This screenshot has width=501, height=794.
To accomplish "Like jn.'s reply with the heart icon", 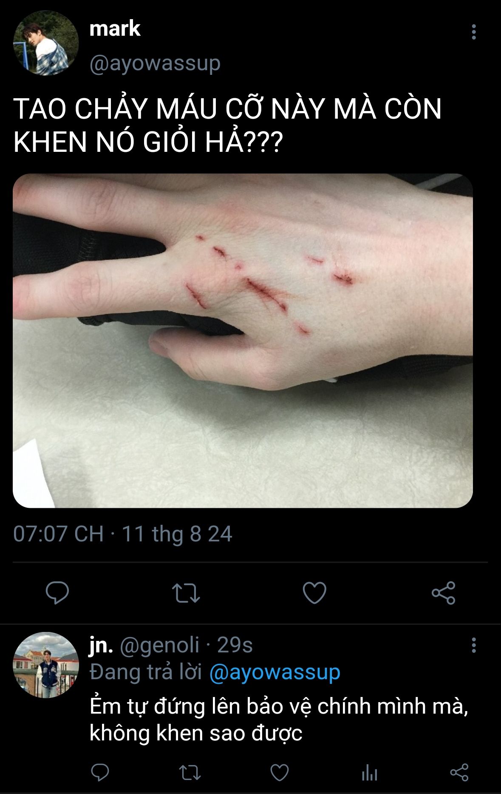I will tap(280, 772).
